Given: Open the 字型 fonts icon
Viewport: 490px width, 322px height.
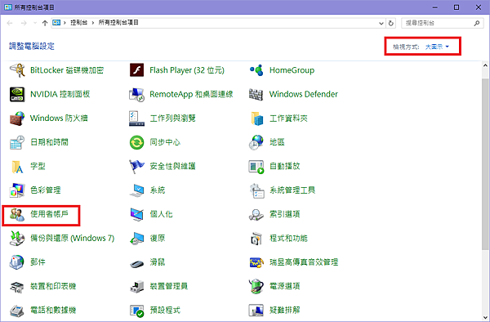Looking at the screenshot, I should pyautogui.click(x=17, y=167).
